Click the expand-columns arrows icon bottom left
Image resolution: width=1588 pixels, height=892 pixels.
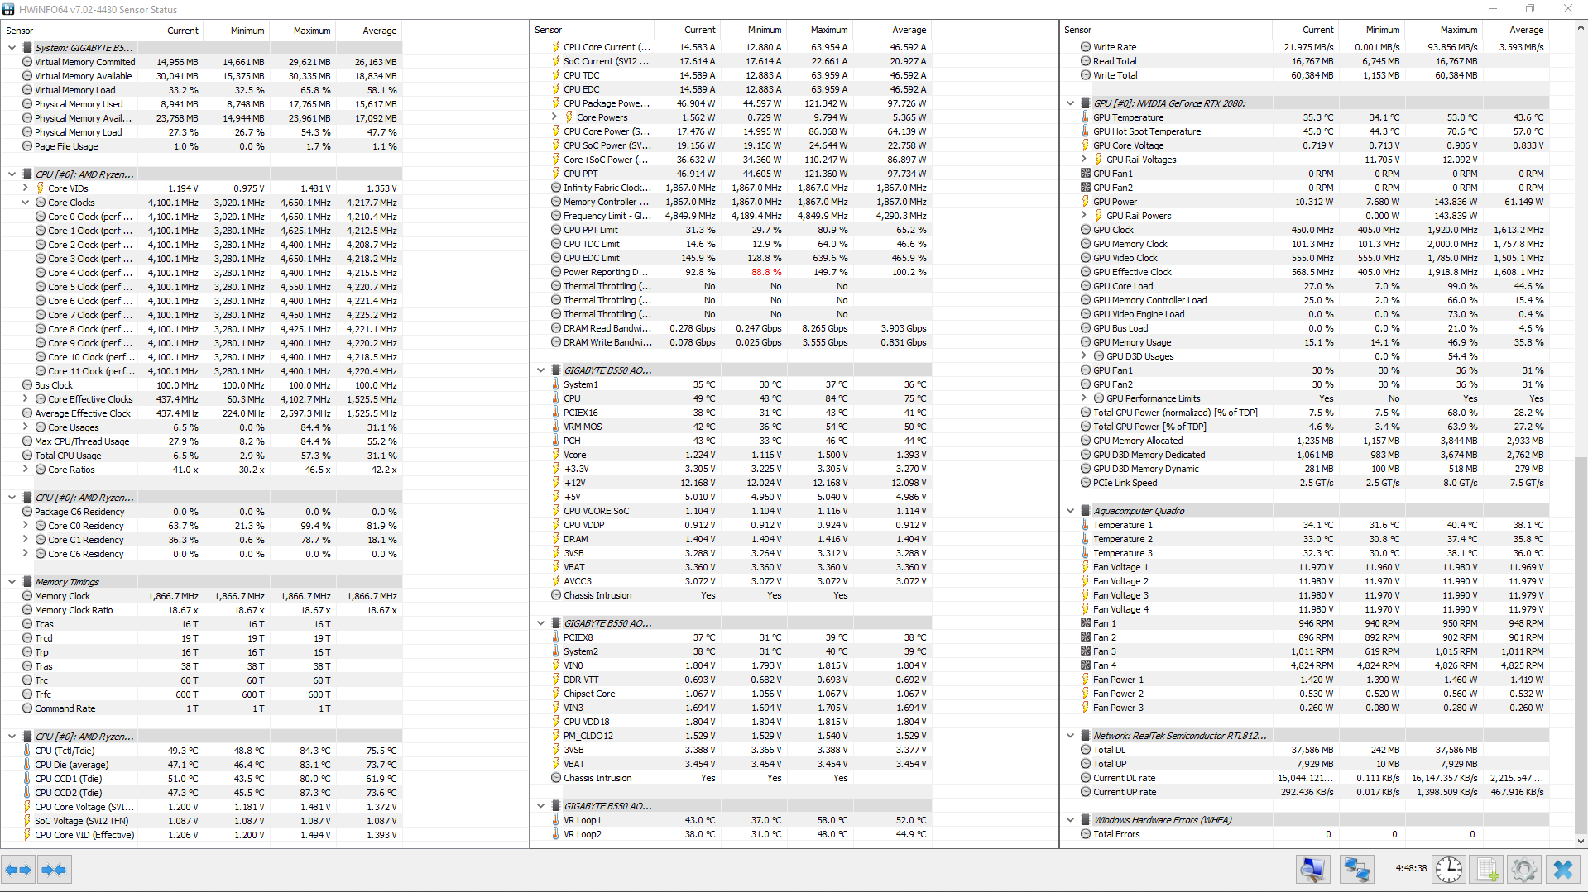pyautogui.click(x=18, y=869)
